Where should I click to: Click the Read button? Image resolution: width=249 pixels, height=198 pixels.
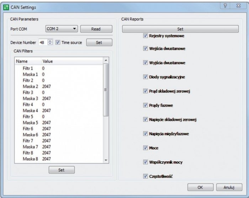96,29
